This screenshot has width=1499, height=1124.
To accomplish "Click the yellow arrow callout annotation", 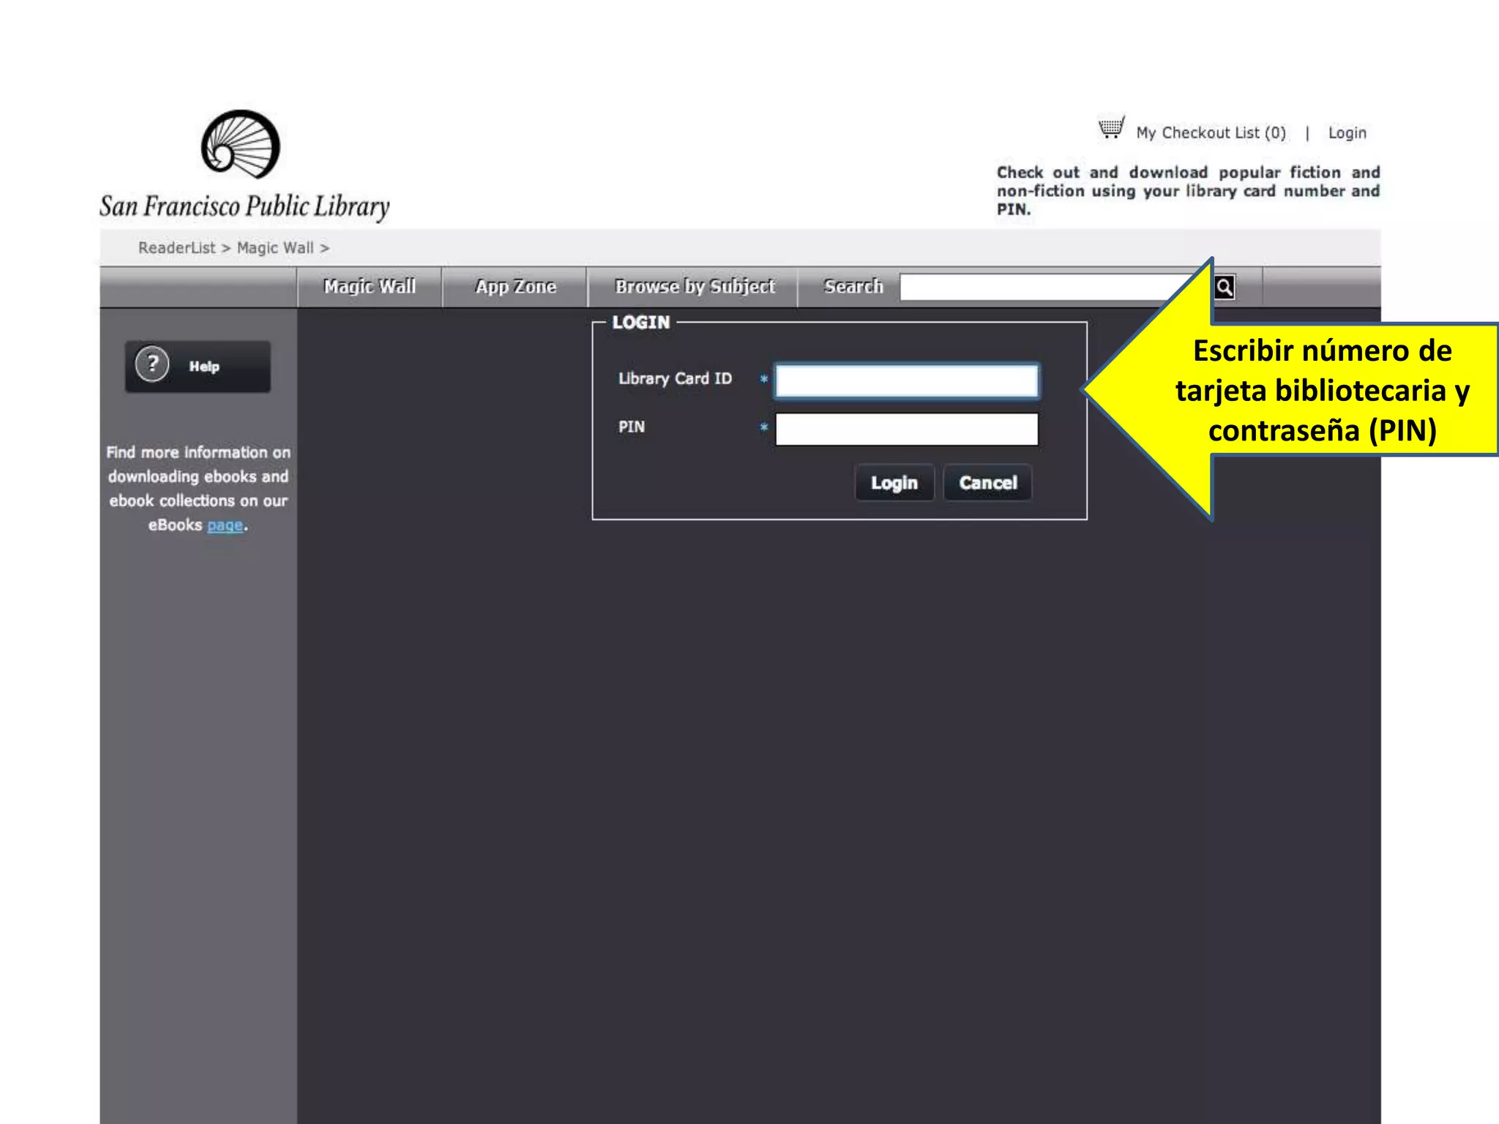I will (x=1321, y=390).
